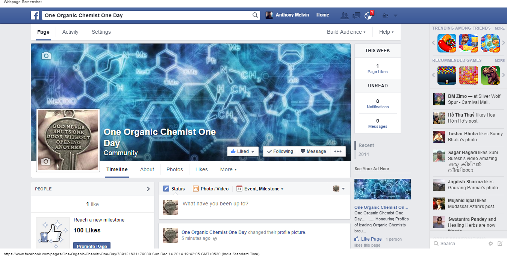Open the account menu dropdown arrow

click(395, 16)
